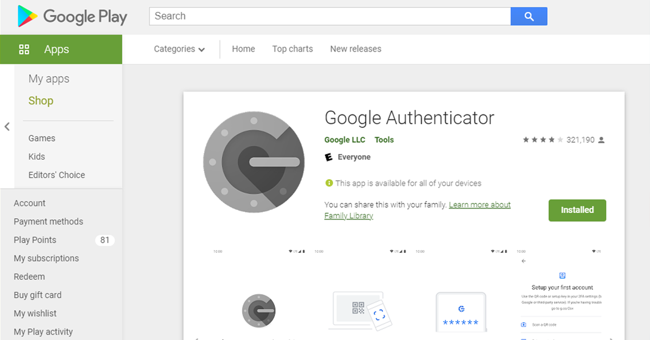This screenshot has width=650, height=340.
Task: Select Shop in the sidebar
Action: [41, 101]
